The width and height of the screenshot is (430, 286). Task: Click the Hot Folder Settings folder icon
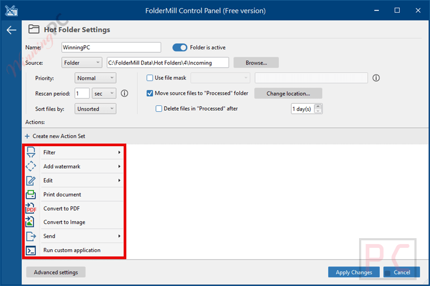(34, 29)
